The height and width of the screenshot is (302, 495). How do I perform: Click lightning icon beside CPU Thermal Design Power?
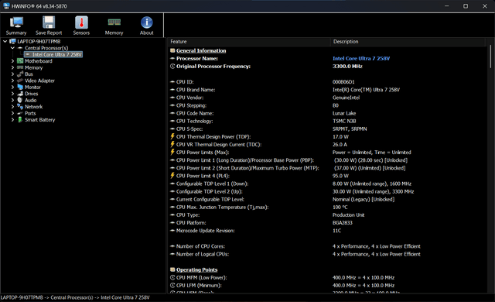pos(172,136)
